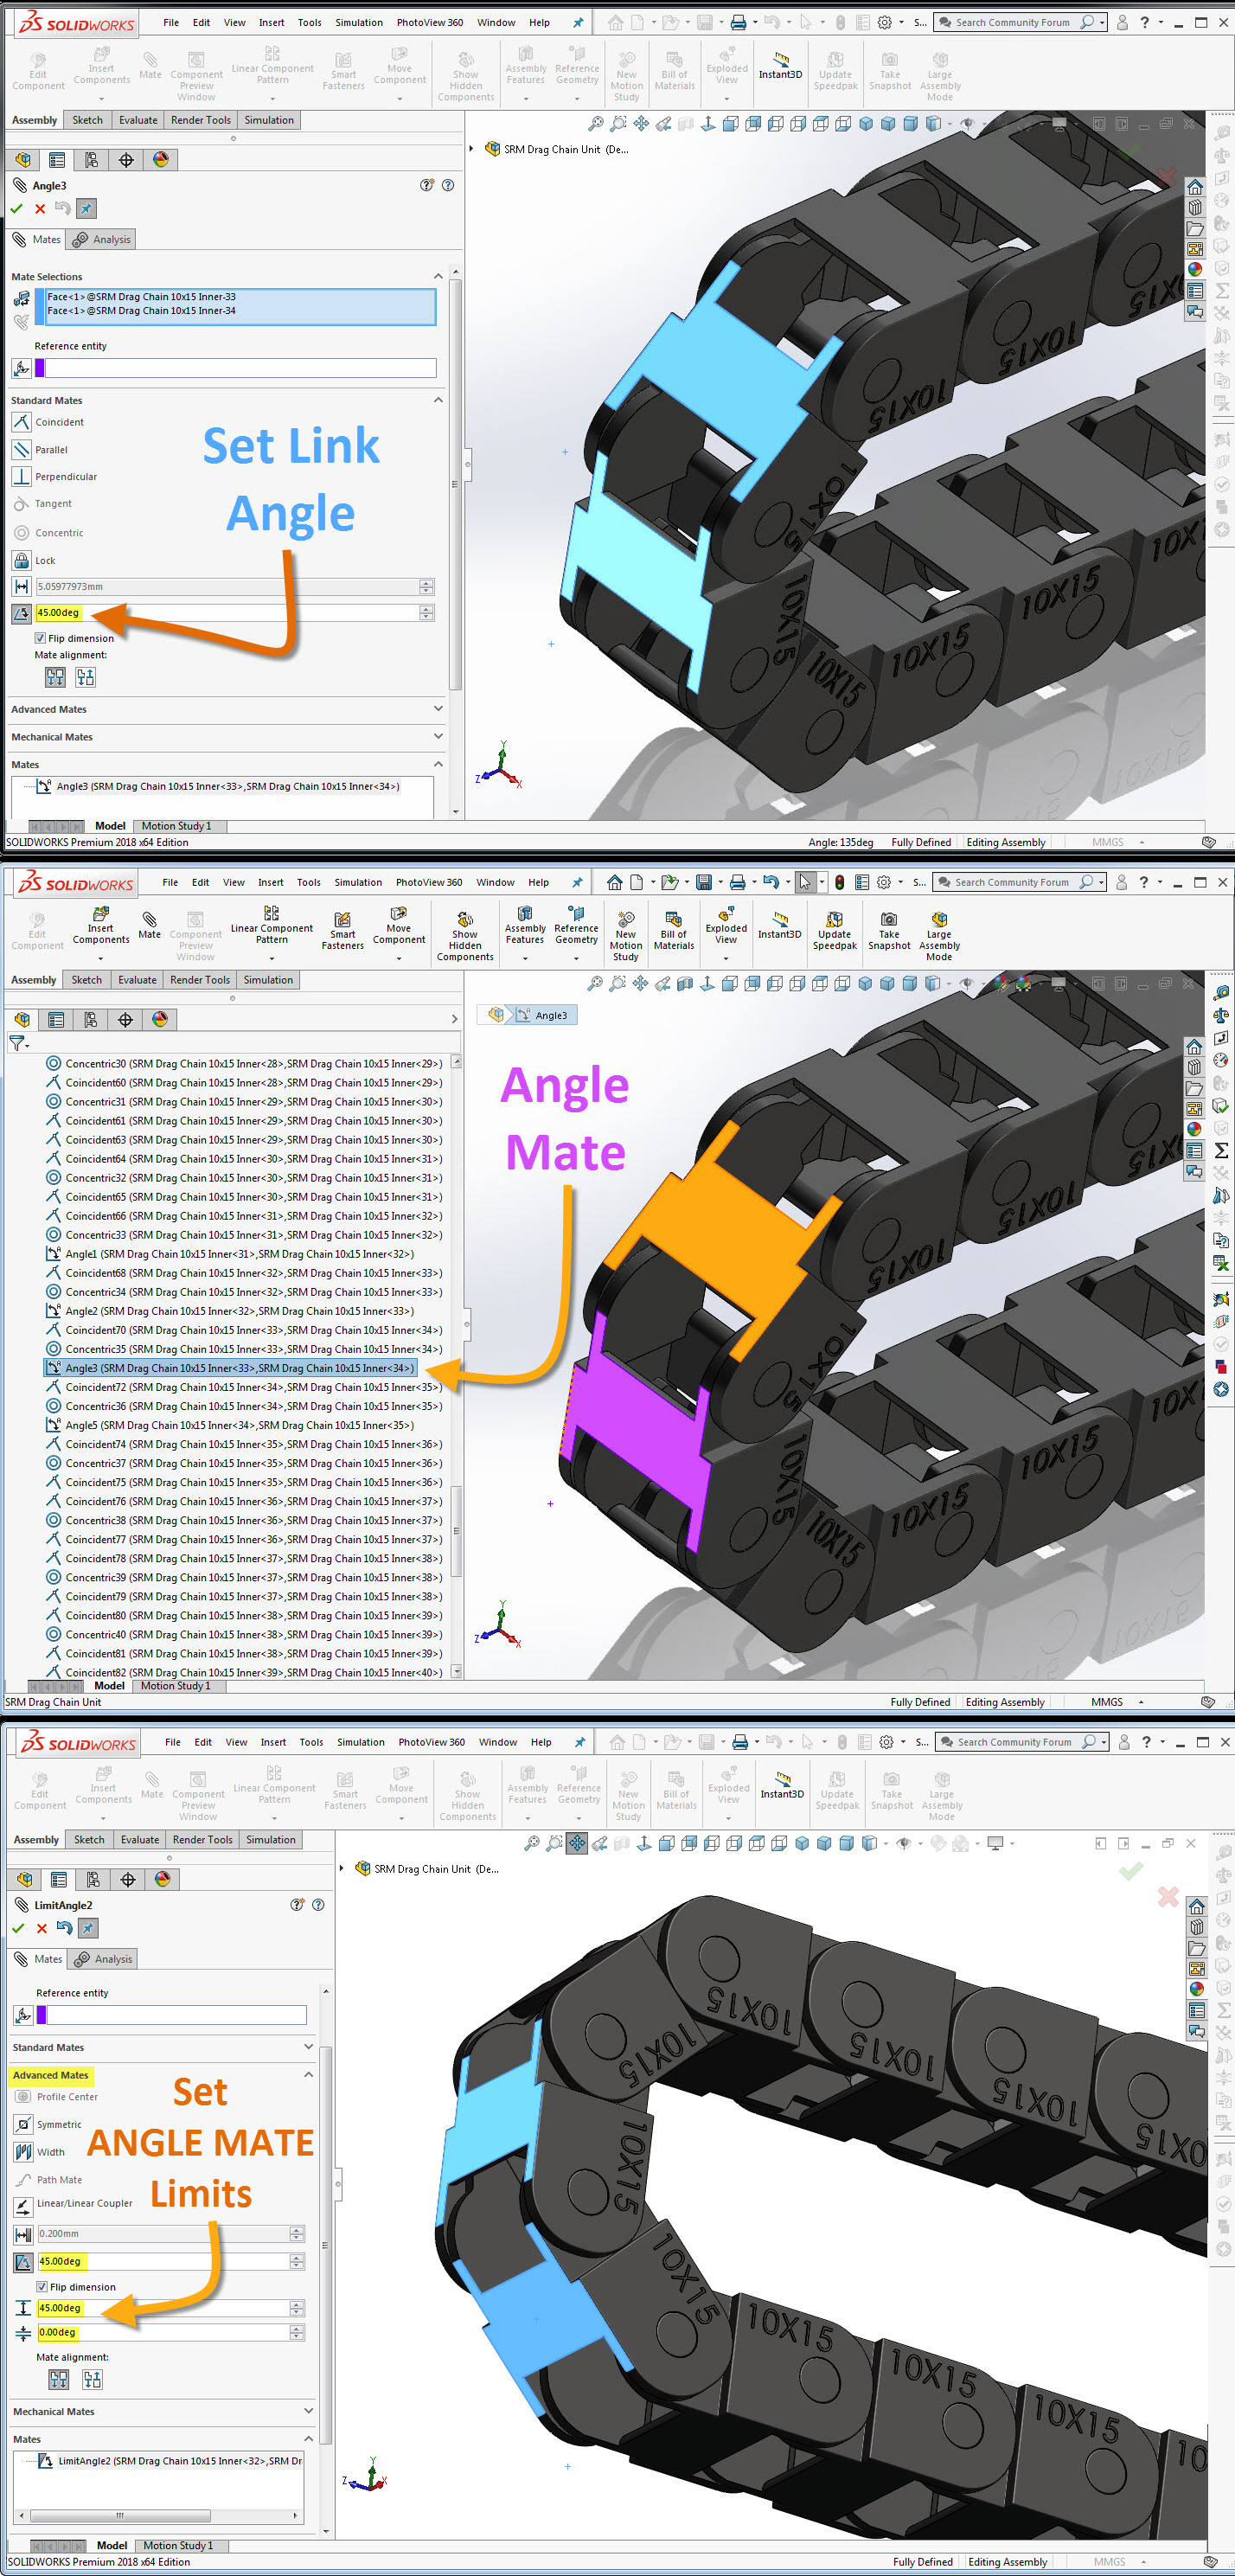Click the green OK checkmark for Angle3
This screenshot has height=2576, width=1235.
tap(16, 208)
